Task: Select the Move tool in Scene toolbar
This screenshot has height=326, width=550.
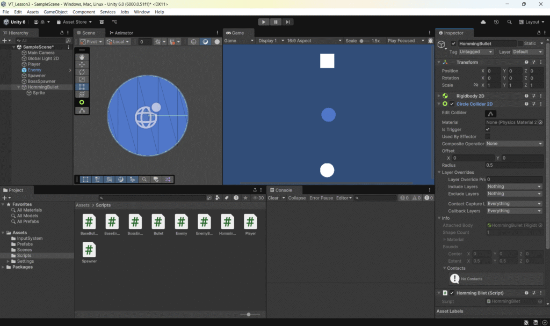Action: [82, 64]
